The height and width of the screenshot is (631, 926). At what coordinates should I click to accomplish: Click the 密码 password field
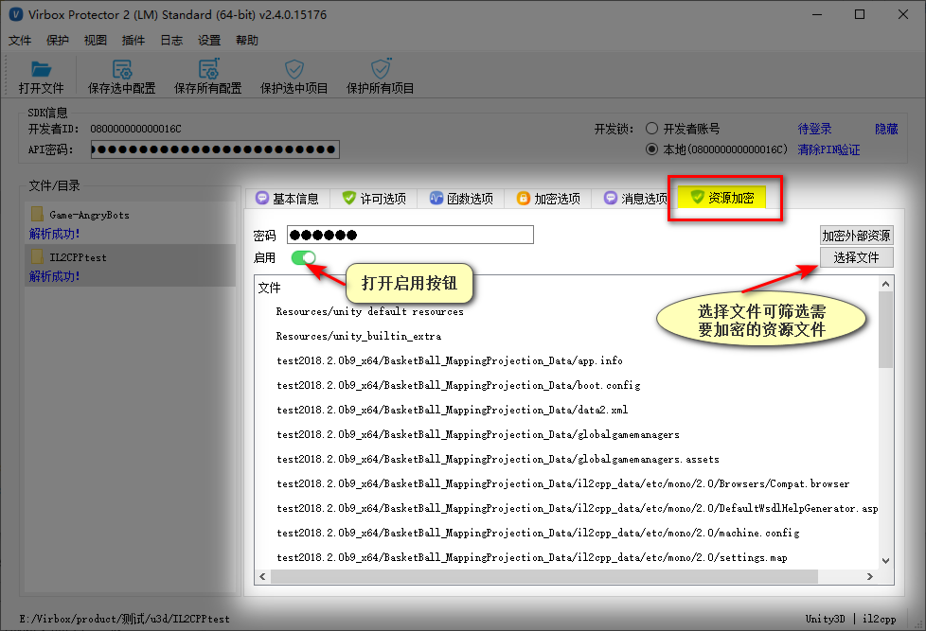click(410, 235)
